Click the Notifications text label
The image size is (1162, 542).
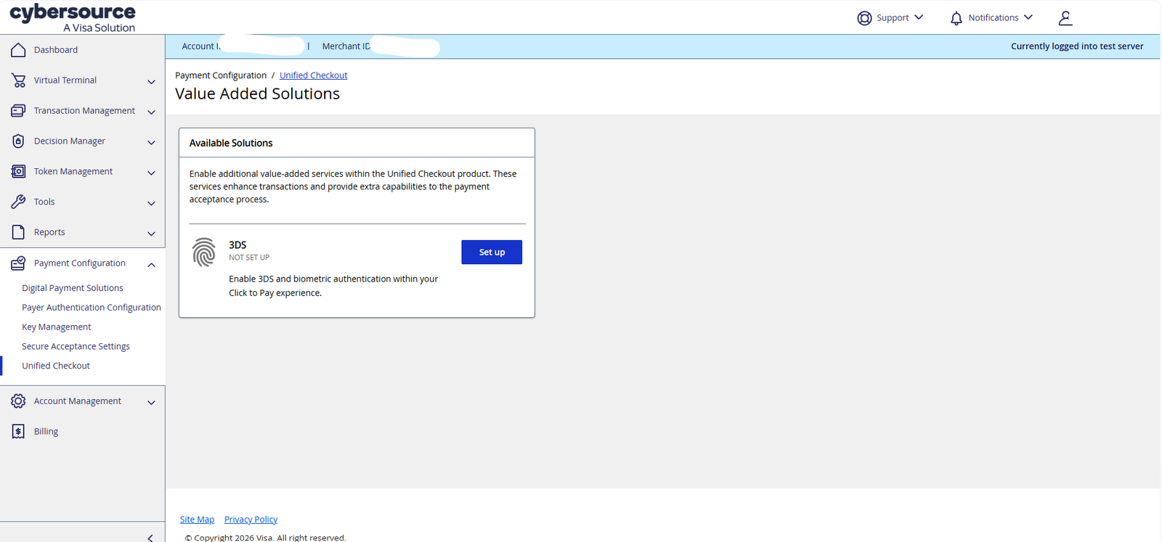(x=993, y=18)
